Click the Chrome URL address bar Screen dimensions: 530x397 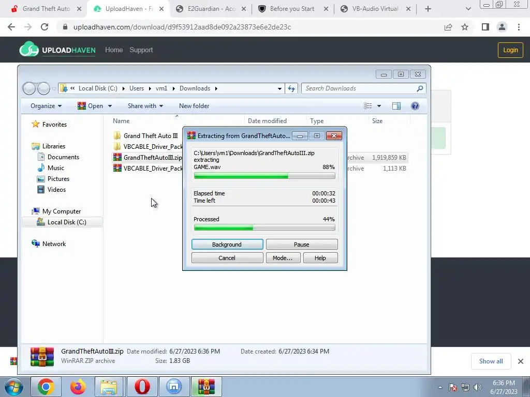click(249, 27)
